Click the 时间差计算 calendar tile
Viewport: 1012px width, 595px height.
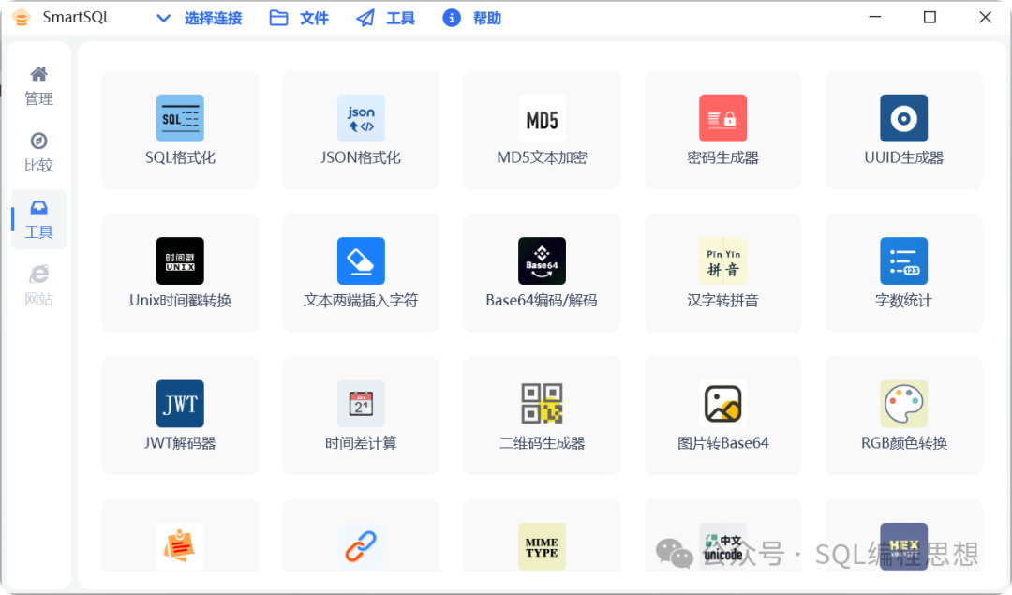tap(361, 404)
